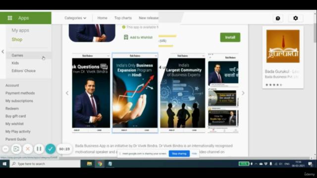317x178 pixels.
Task: Click the Windows search box
Action: 45,164
